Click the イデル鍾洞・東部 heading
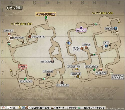The image size is (125, 110). point(22,24)
